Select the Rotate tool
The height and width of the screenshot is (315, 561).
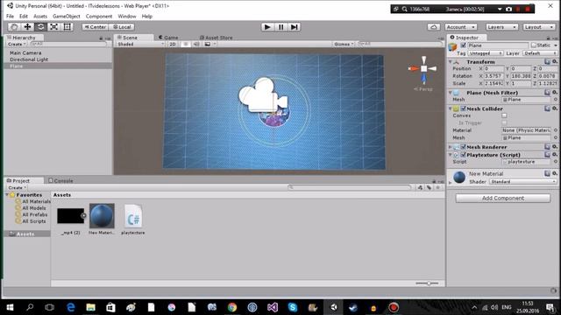(x=41, y=27)
